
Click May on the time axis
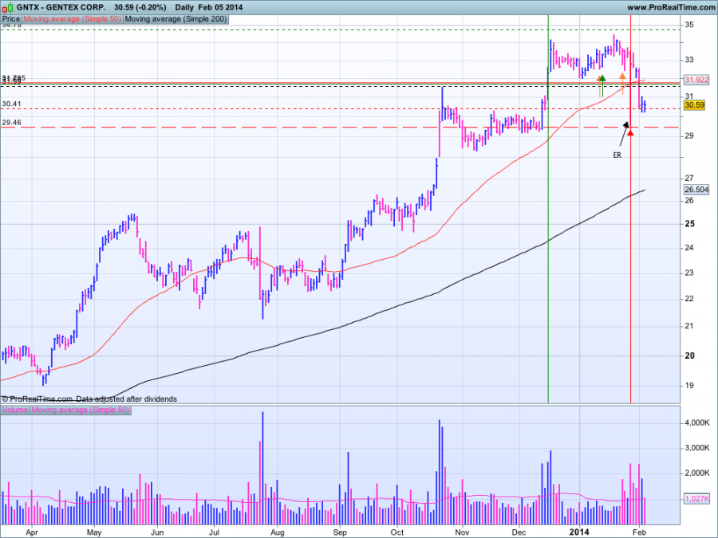(94, 532)
